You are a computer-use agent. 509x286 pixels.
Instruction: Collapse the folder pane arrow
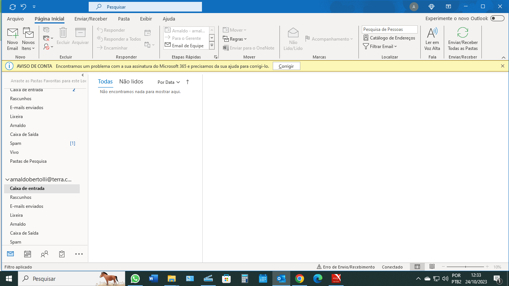83,75
